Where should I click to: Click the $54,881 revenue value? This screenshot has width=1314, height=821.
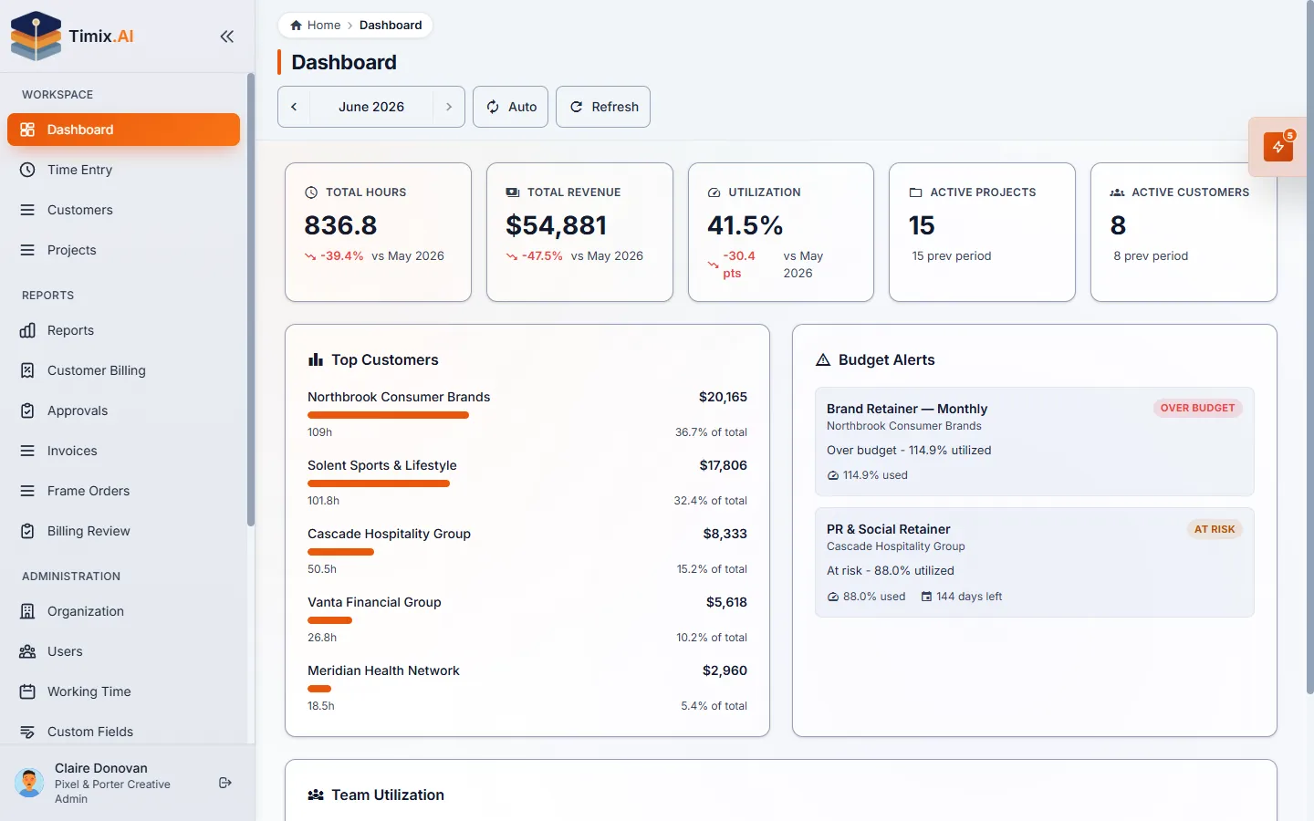[x=557, y=225]
